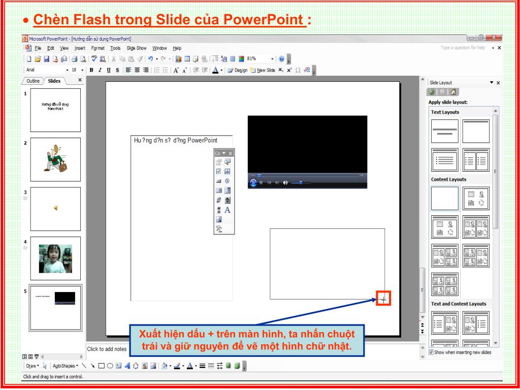Click the New Slide button

pos(263,70)
